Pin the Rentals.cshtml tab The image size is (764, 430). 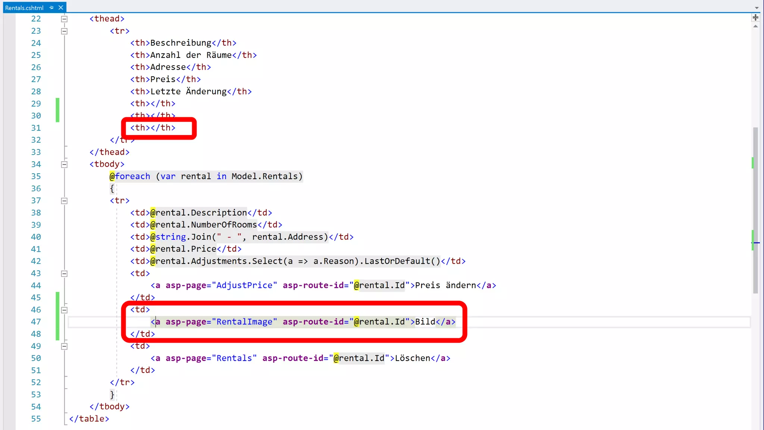[51, 7]
